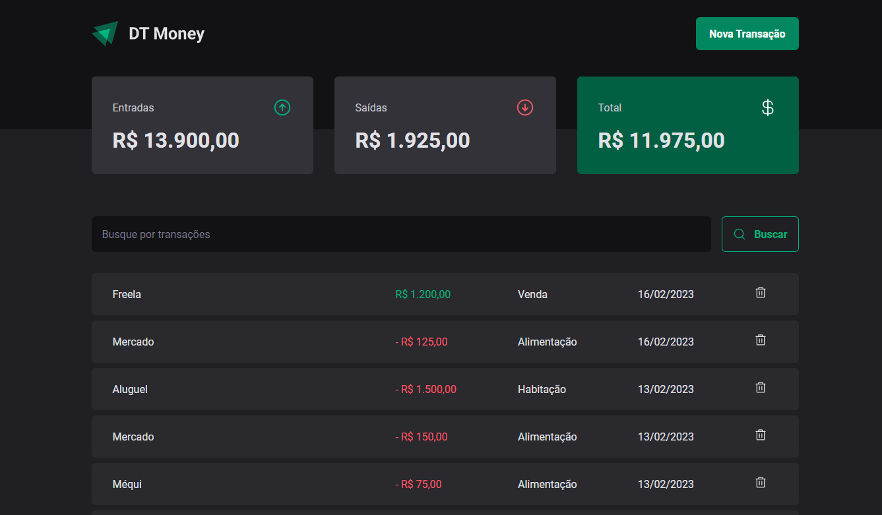
Task: Click the Busque por transações input field
Action: pyautogui.click(x=401, y=234)
